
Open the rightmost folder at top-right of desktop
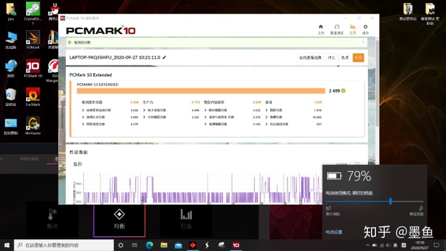(x=430, y=14)
